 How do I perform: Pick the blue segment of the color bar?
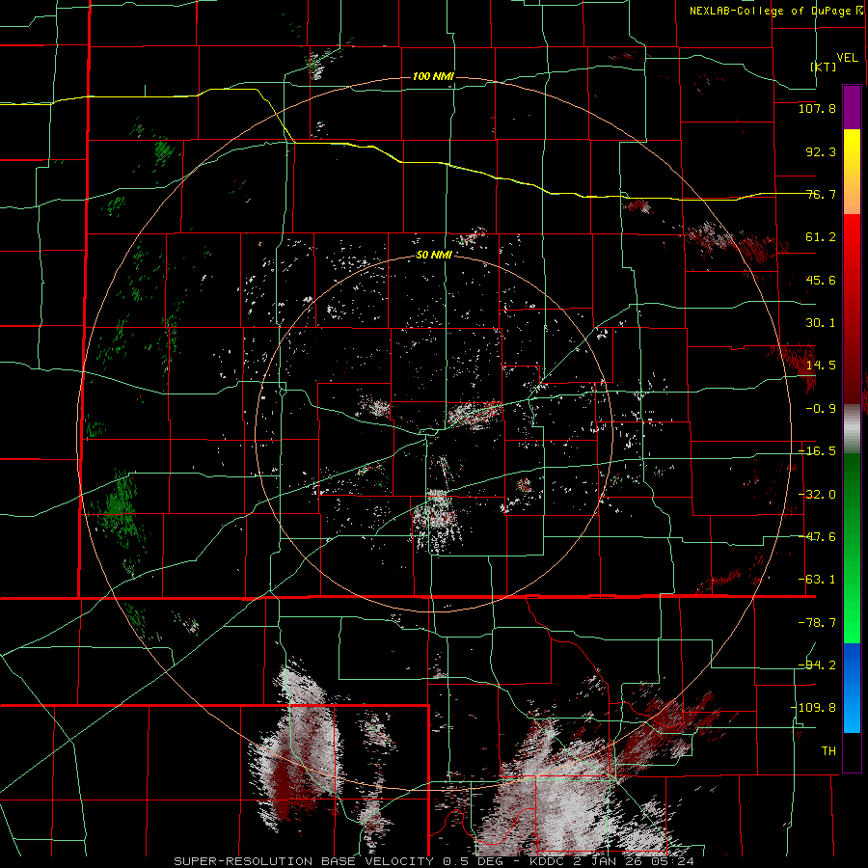pyautogui.click(x=852, y=688)
